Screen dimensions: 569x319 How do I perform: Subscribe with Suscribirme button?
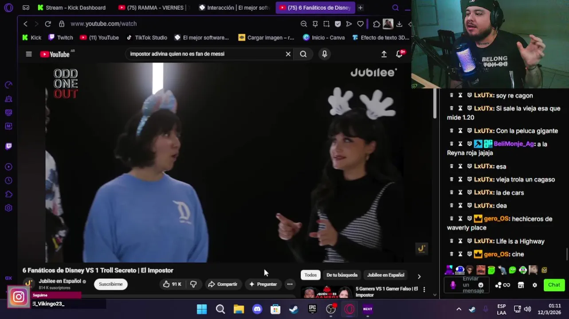click(x=111, y=284)
